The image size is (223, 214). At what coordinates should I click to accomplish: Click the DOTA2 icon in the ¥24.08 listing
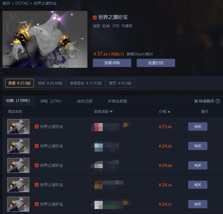37,165
